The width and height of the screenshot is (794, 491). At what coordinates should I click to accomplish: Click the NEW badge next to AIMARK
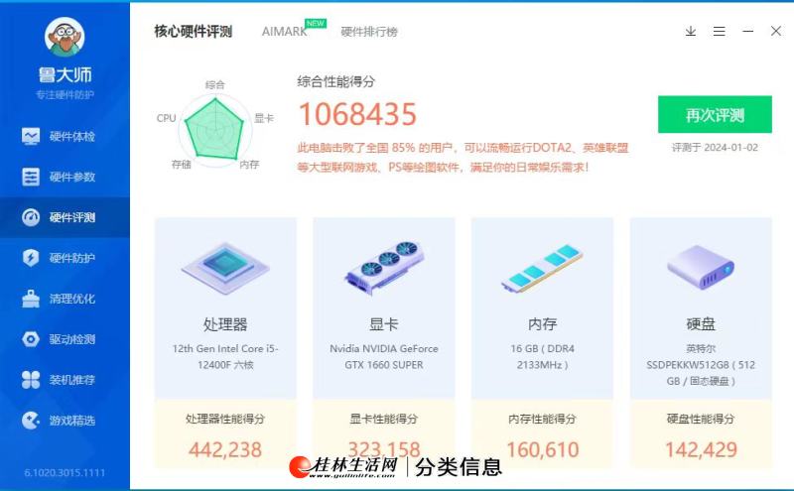[x=316, y=23]
